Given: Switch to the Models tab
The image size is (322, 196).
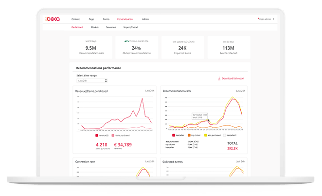Looking at the screenshot, I should [x=95, y=27].
